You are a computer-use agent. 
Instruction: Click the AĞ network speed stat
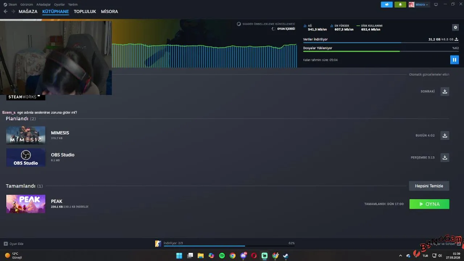tap(315, 28)
